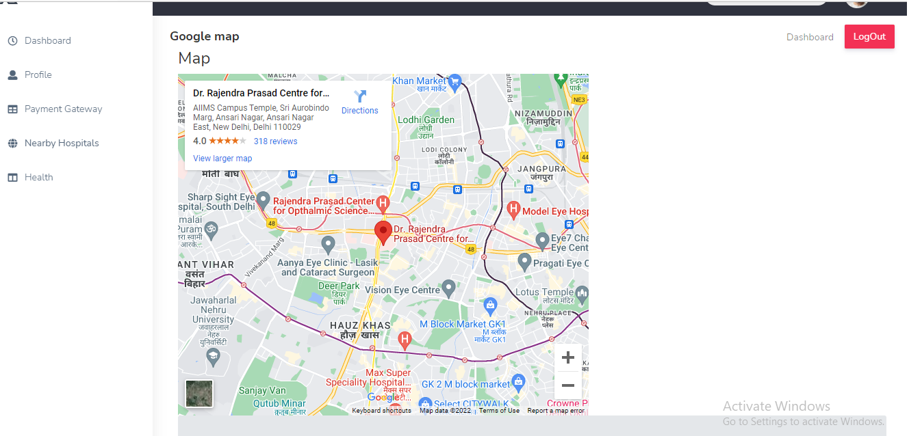Click the Dashboard clock icon
This screenshot has height=436, width=909.
tap(12, 41)
